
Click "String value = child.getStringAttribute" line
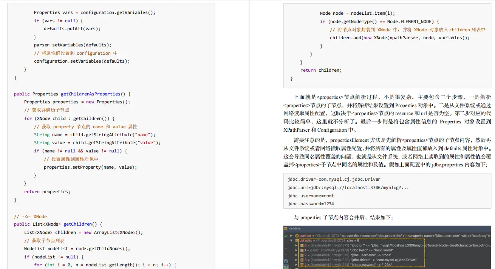point(97,143)
